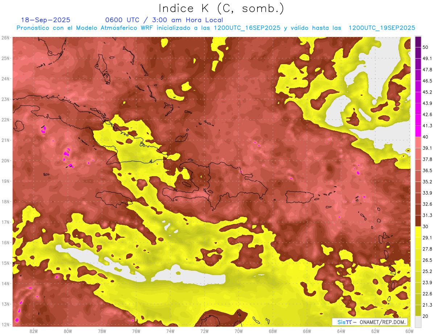This screenshot has width=435, height=336.
Task: Click the longitude label "60W"
Action: [x=409, y=331]
